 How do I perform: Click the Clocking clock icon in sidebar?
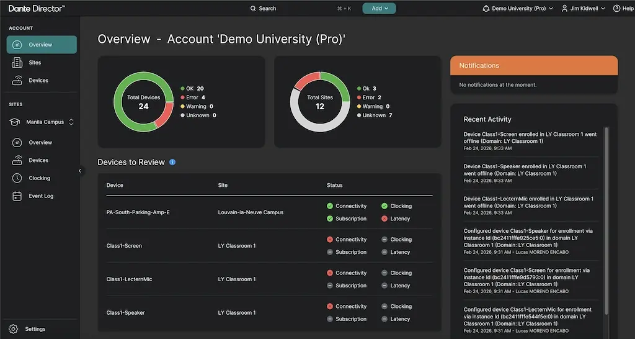click(x=17, y=178)
